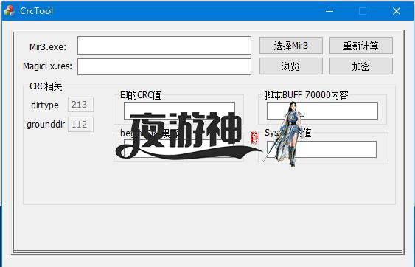Click the grounddir label
415x267 pixels.
pyautogui.click(x=46, y=125)
